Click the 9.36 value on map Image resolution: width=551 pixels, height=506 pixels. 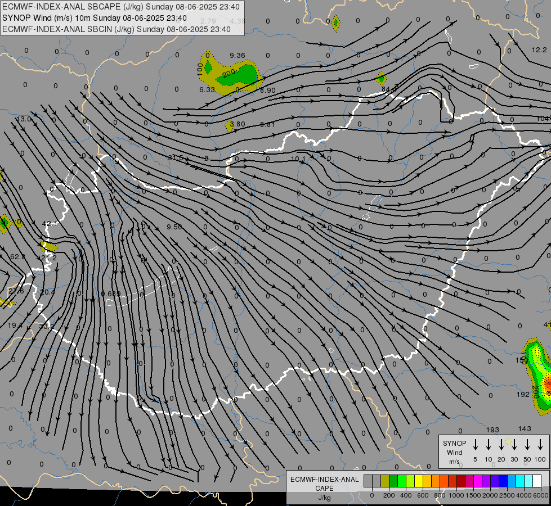pos(238,56)
